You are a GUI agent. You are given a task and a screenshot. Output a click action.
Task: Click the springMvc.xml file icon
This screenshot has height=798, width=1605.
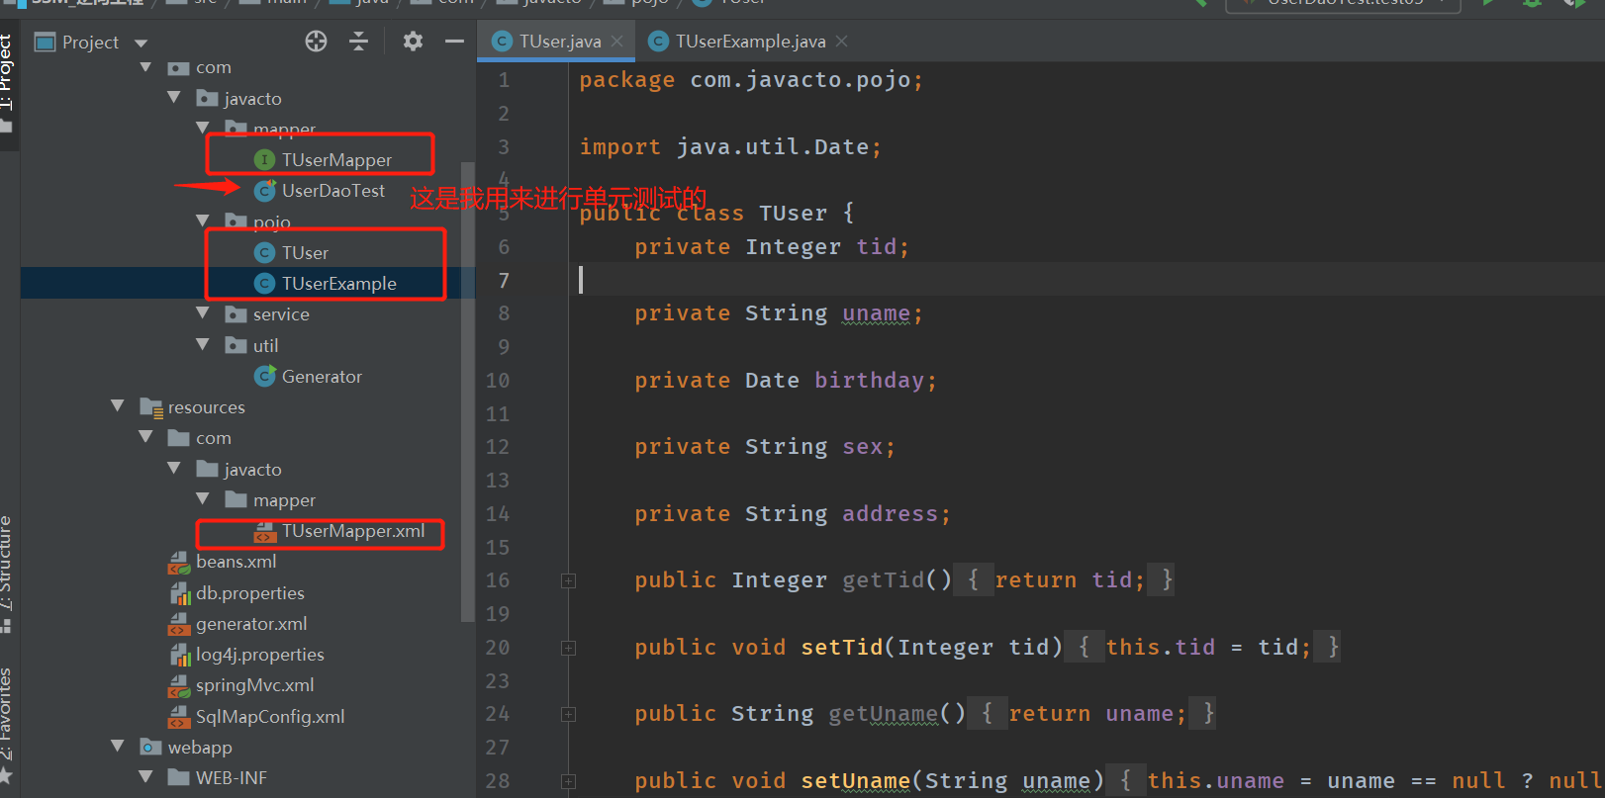click(x=179, y=685)
